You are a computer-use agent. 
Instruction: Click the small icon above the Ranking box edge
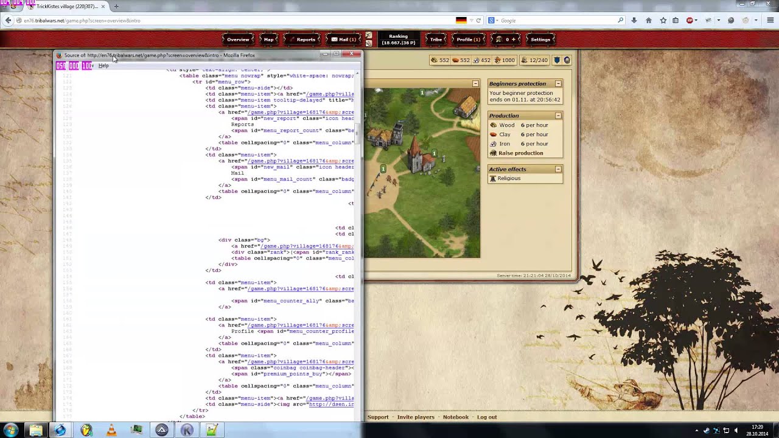[x=368, y=36]
